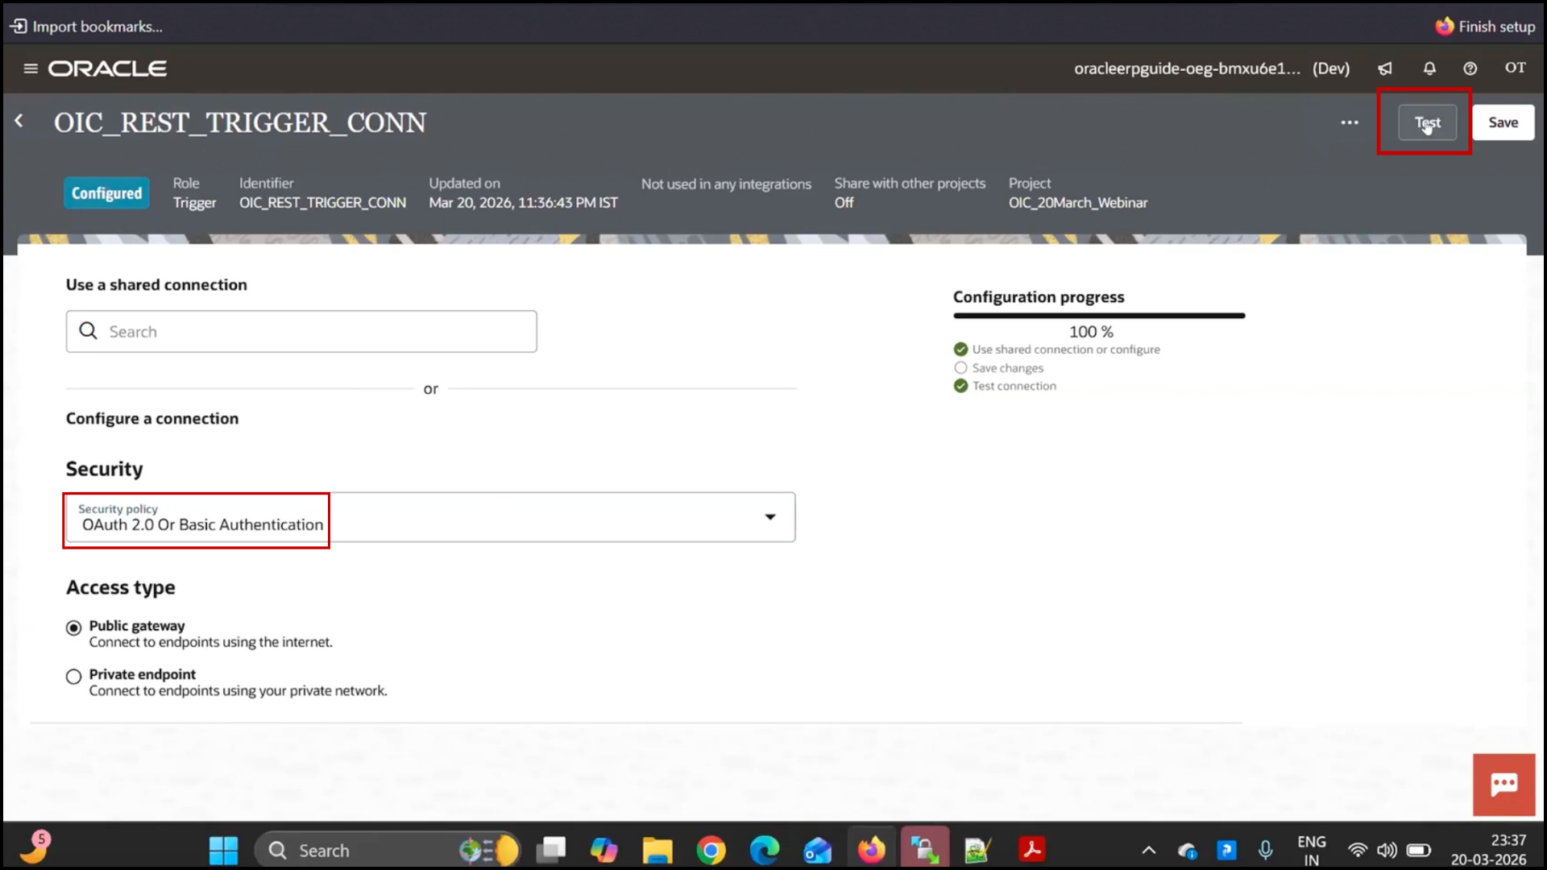
Task: Open the Windows Start menu
Action: coord(223,851)
